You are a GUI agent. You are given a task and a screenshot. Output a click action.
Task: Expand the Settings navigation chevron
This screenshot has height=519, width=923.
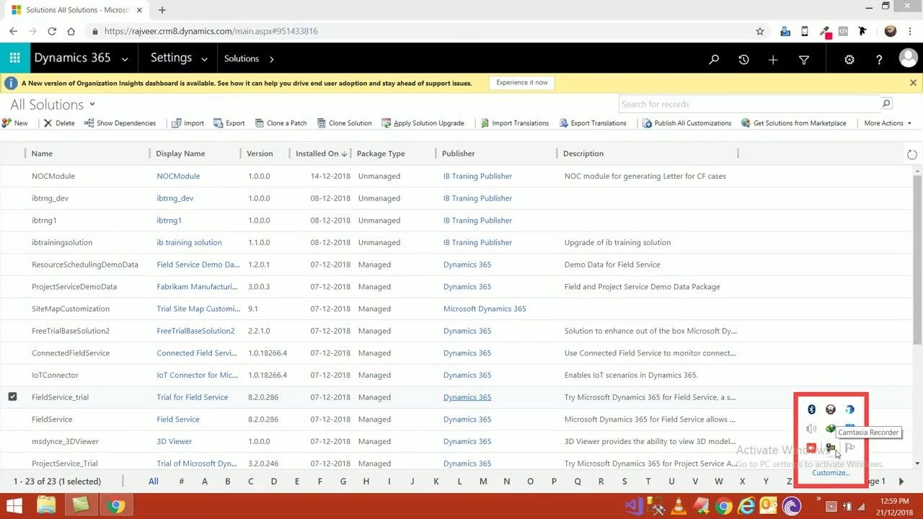204,60
